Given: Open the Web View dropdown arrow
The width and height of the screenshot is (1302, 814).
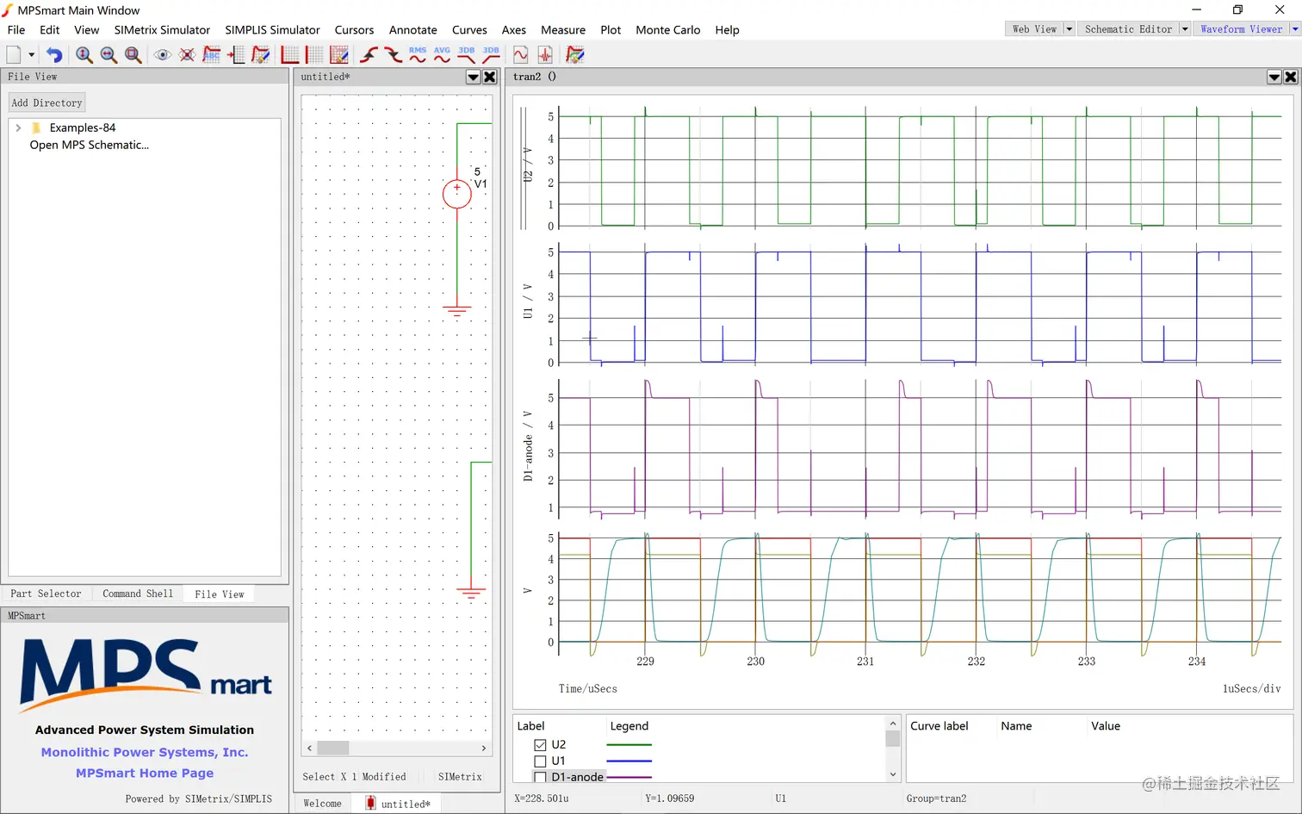Looking at the screenshot, I should [x=1069, y=29].
